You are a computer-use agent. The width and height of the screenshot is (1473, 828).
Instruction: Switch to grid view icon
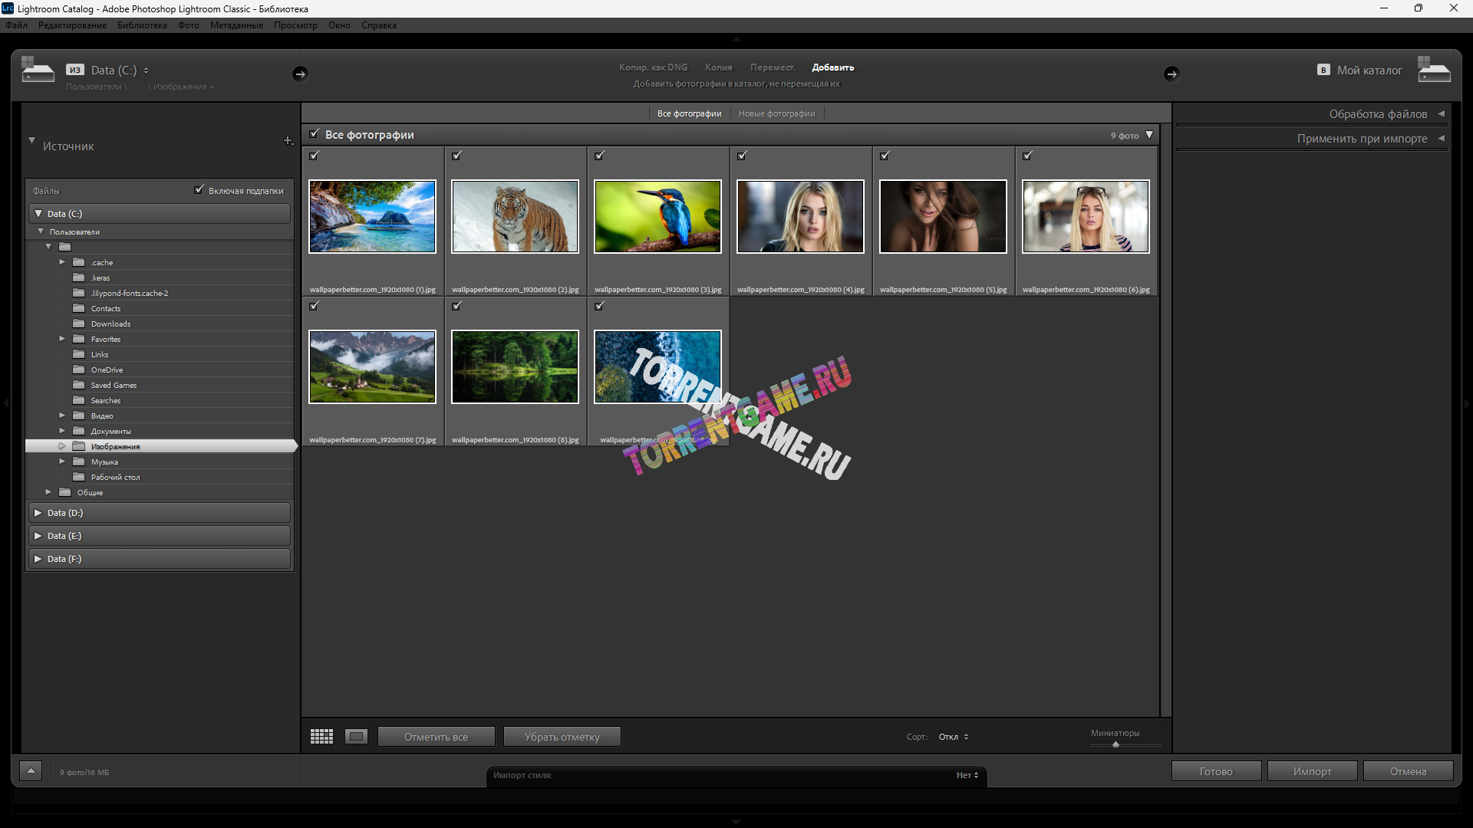pyautogui.click(x=321, y=737)
